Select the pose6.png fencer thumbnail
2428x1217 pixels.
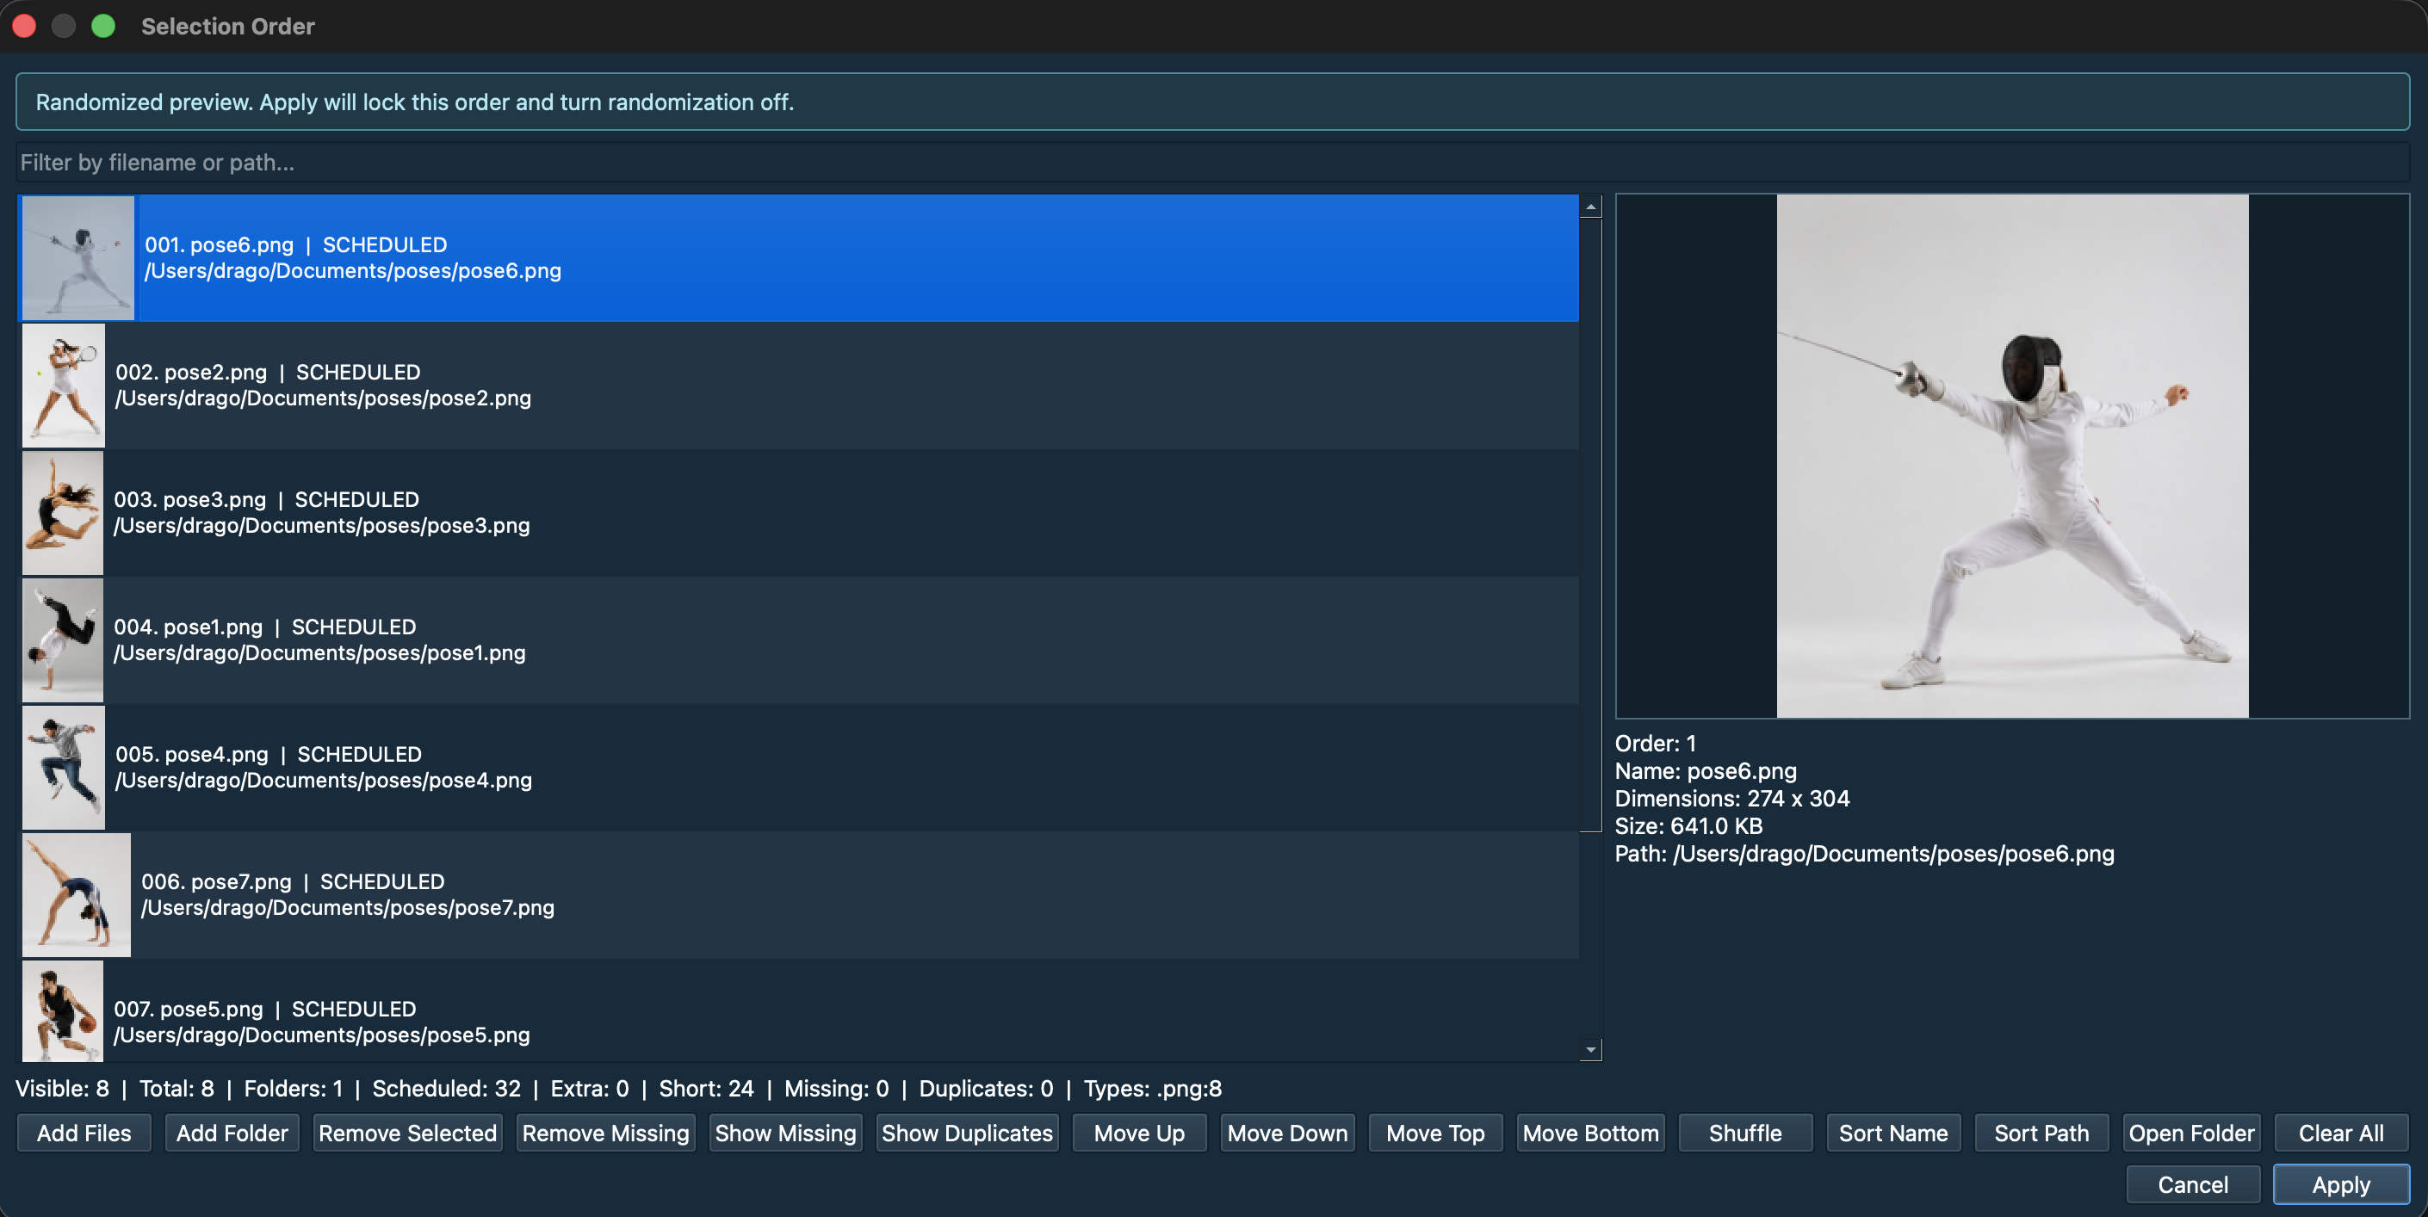click(78, 258)
